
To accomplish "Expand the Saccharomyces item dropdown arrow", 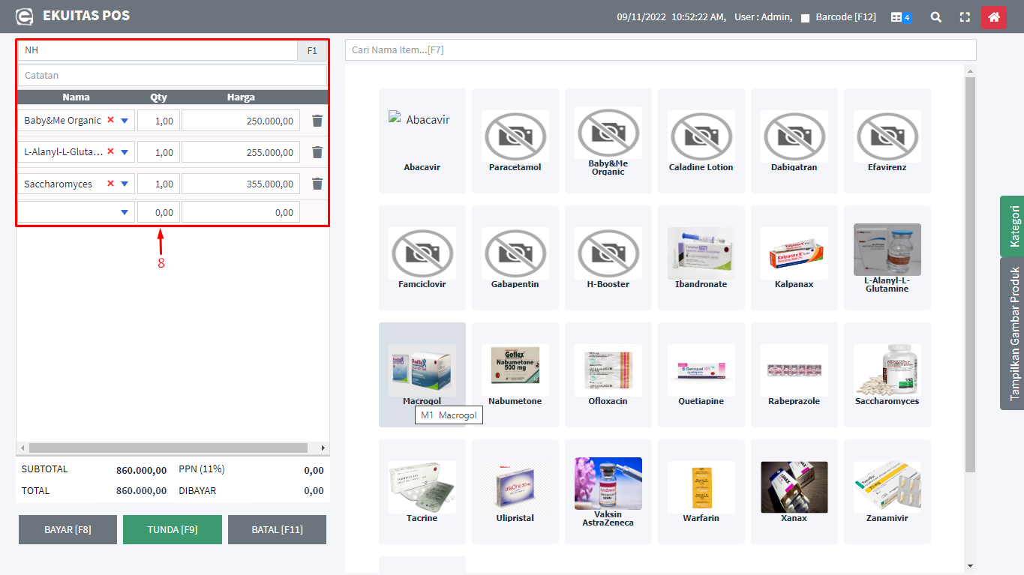I will [x=125, y=184].
